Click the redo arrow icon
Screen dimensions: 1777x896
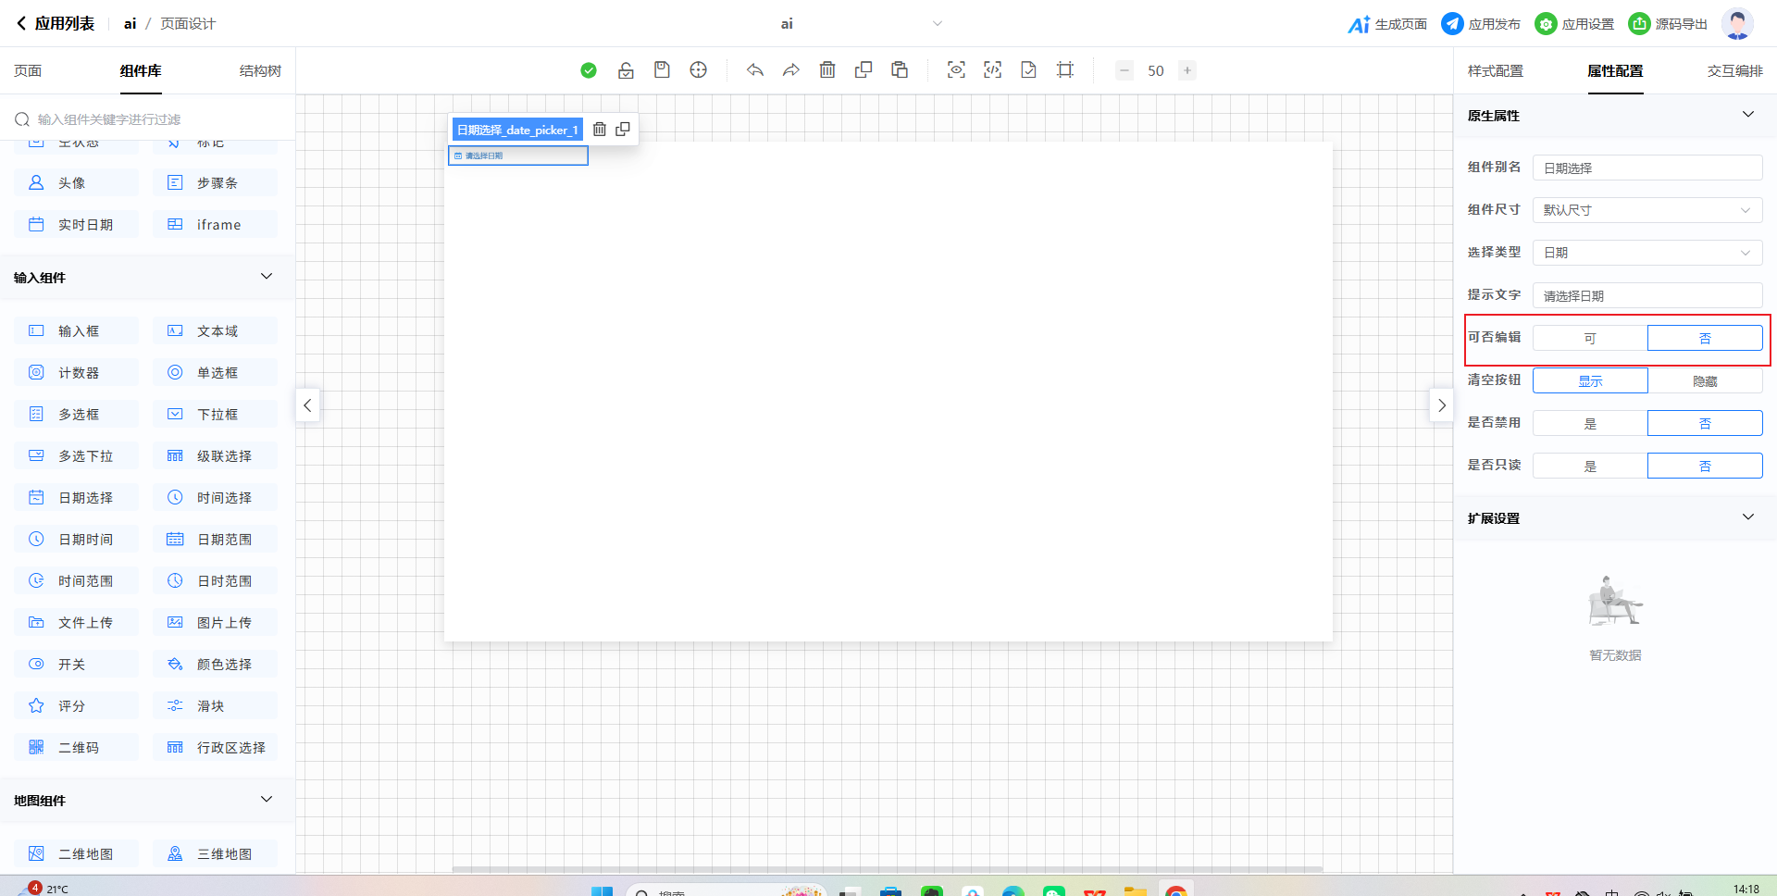pos(791,70)
